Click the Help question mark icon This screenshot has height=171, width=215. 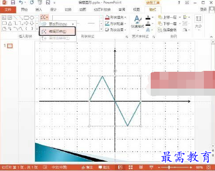coord(179,3)
